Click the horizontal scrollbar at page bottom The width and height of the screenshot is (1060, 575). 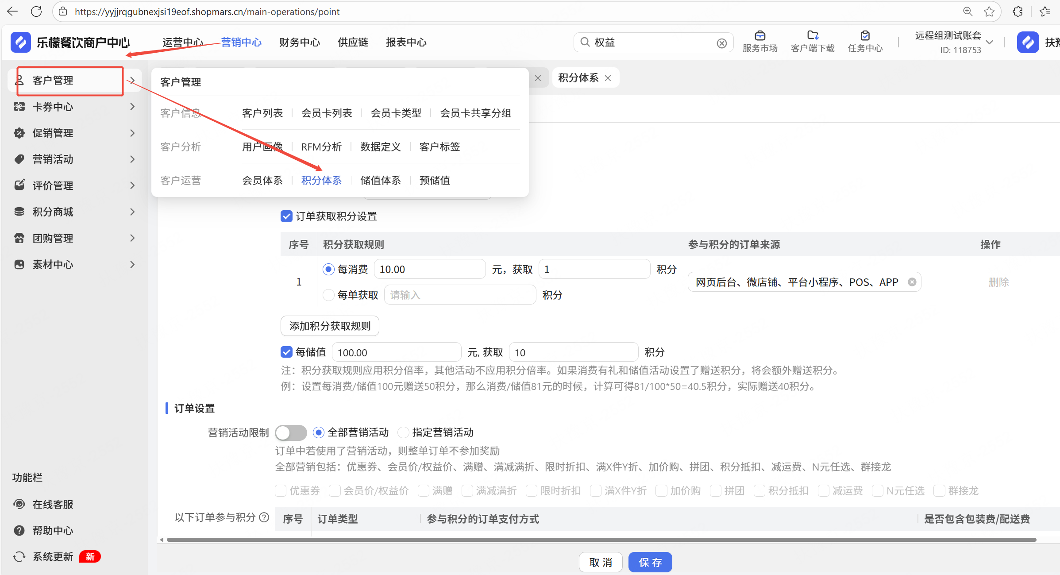pos(601,540)
